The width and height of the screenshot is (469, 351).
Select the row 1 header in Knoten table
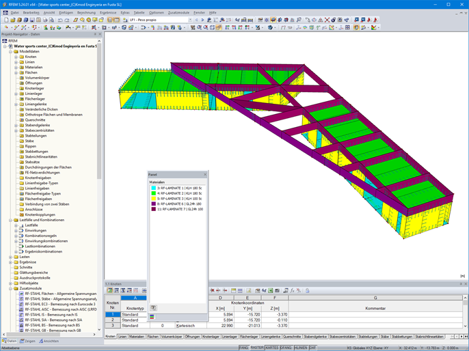pyautogui.click(x=112, y=315)
